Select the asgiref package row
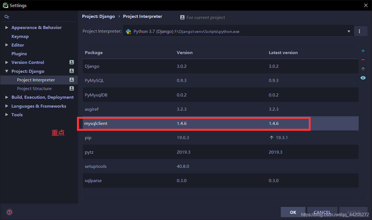 (x=221, y=109)
